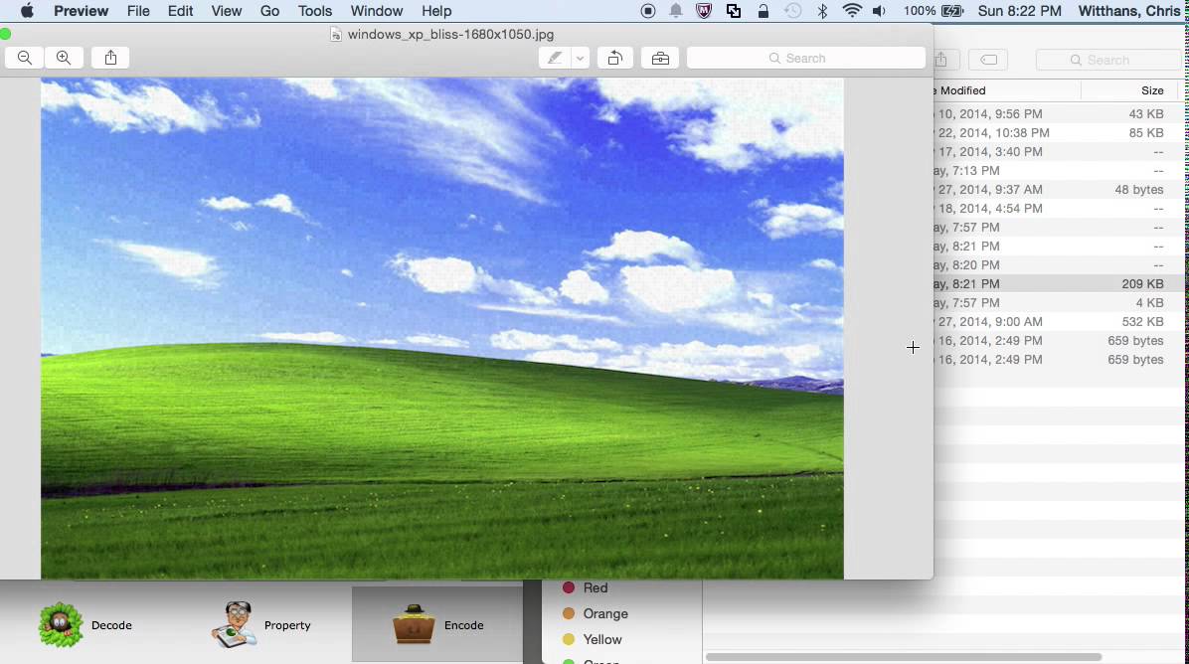Viewport: 1189px width, 664px height.
Task: Click the Property button
Action: pyautogui.click(x=261, y=625)
